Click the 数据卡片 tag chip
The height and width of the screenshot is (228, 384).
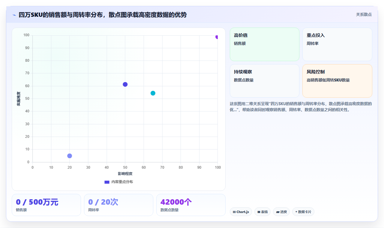[303, 212]
